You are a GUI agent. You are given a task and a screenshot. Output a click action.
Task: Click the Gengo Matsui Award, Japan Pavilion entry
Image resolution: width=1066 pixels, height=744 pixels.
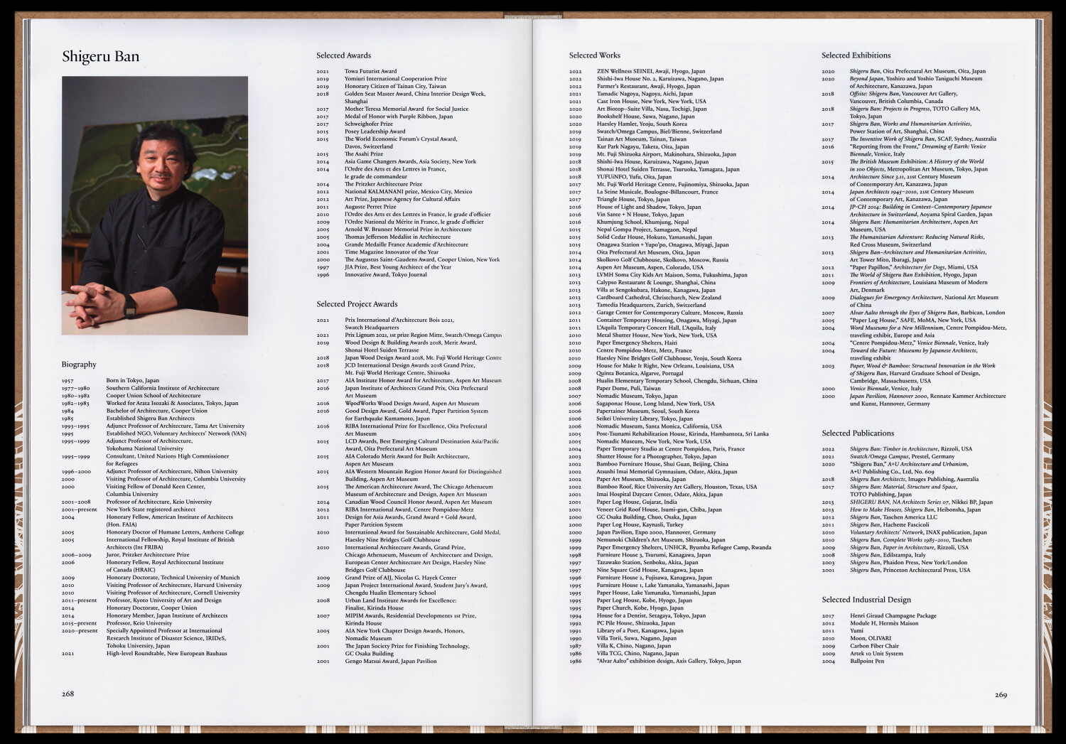pos(390,661)
